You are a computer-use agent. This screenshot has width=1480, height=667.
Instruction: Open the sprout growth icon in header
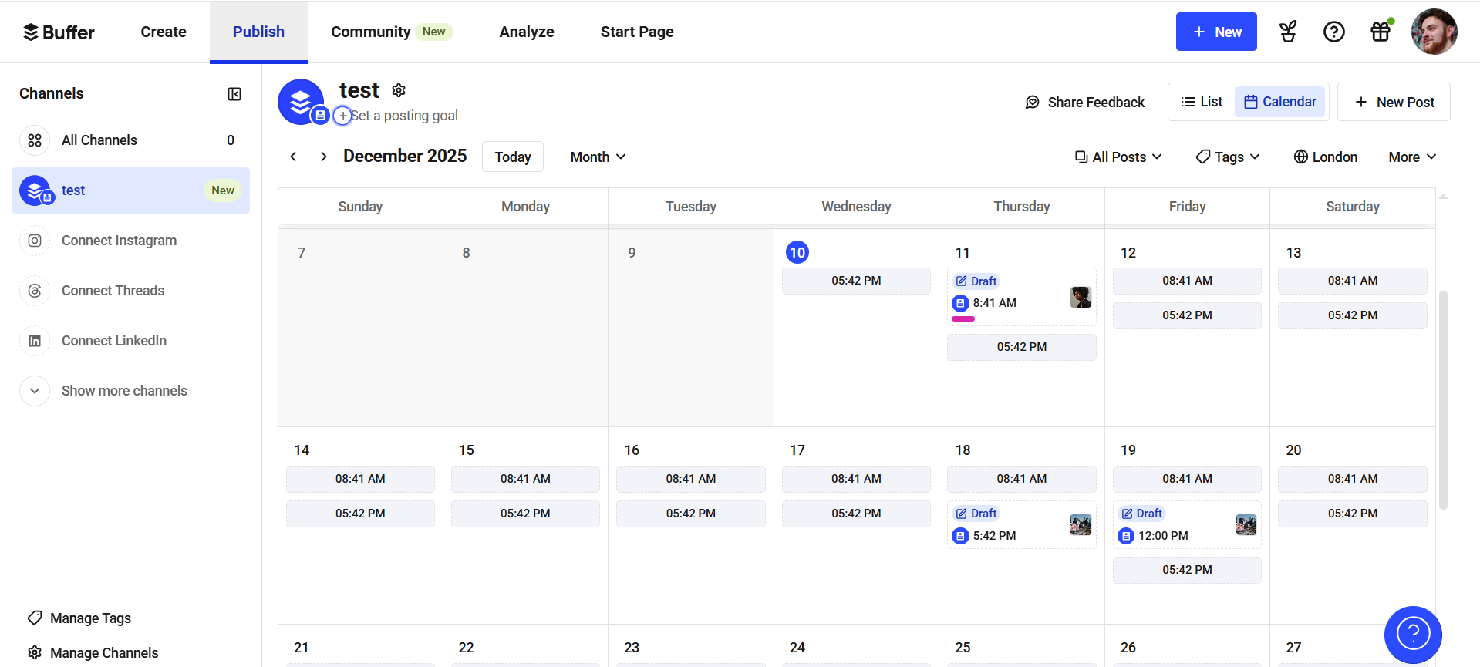[x=1288, y=32]
